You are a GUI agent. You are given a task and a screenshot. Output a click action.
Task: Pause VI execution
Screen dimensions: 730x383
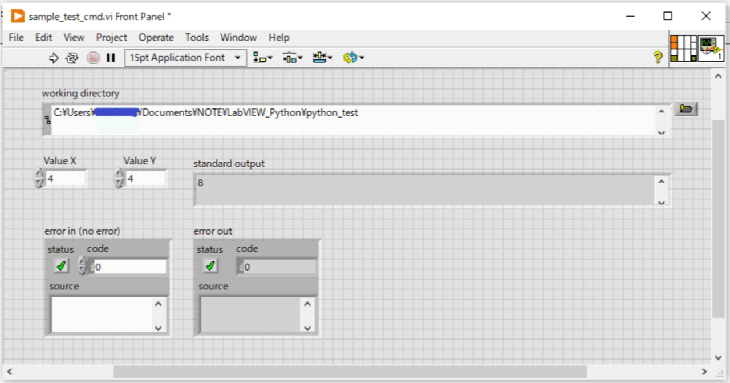tap(111, 57)
